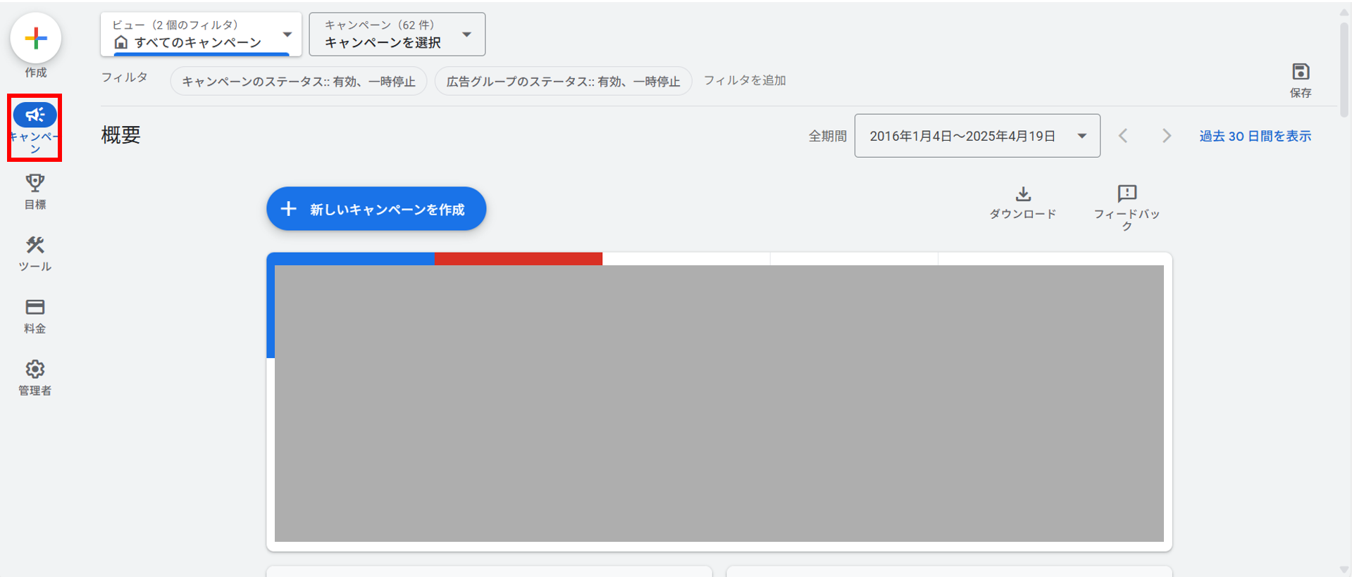This screenshot has width=1352, height=577.
Task: Click the フィルタ label
Action: [125, 77]
